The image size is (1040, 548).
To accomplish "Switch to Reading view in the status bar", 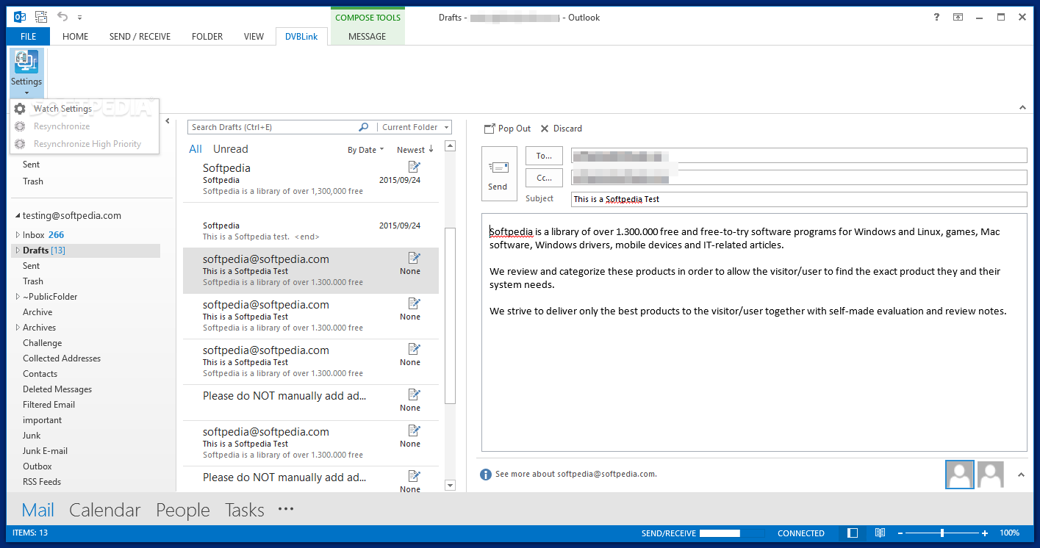I will click(880, 533).
